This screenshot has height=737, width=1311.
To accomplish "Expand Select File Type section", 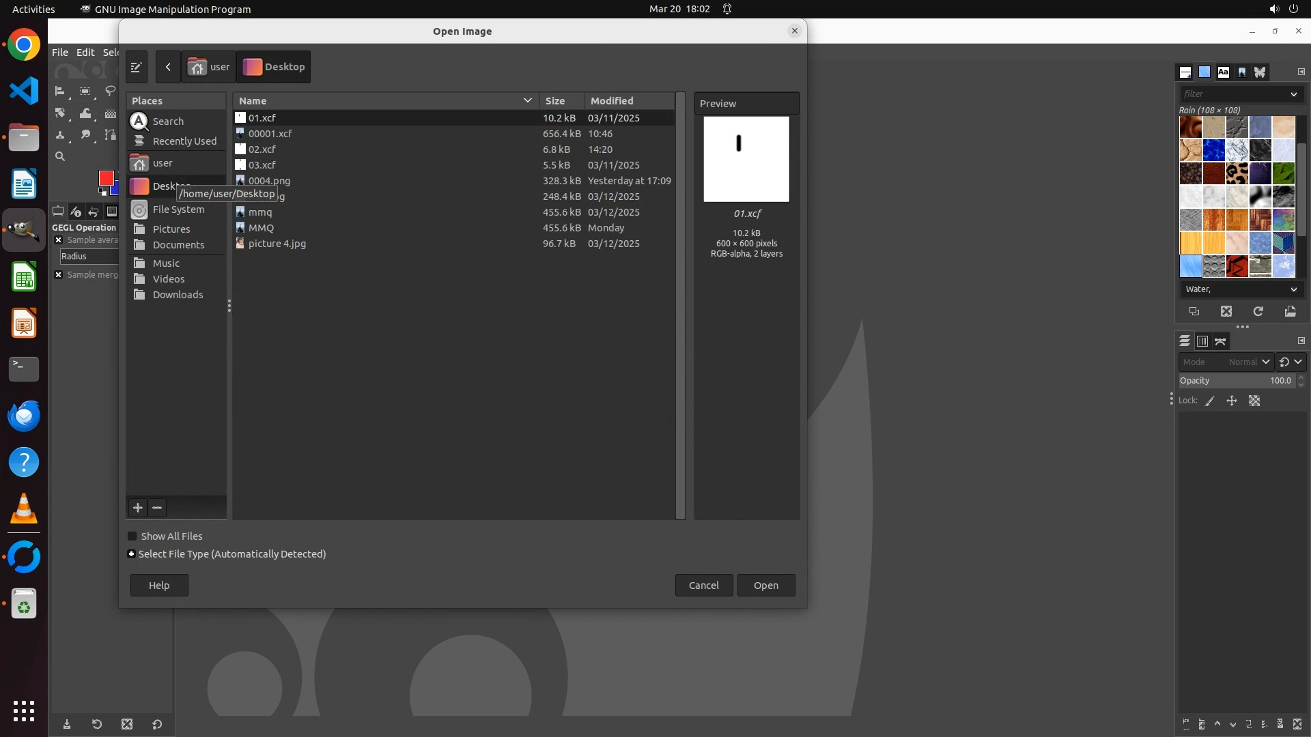I will coord(132,554).
